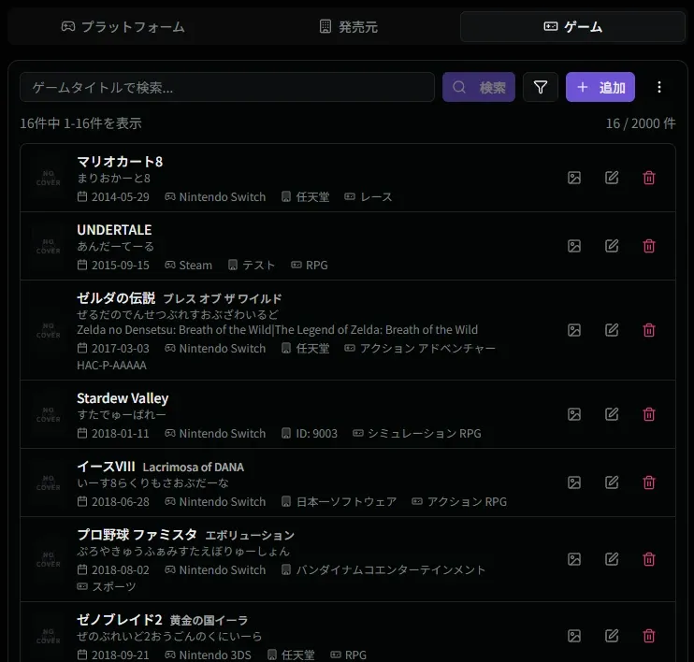Click the 16 / 2000 件 counter
Screen dimensions: 694x662
click(x=641, y=123)
